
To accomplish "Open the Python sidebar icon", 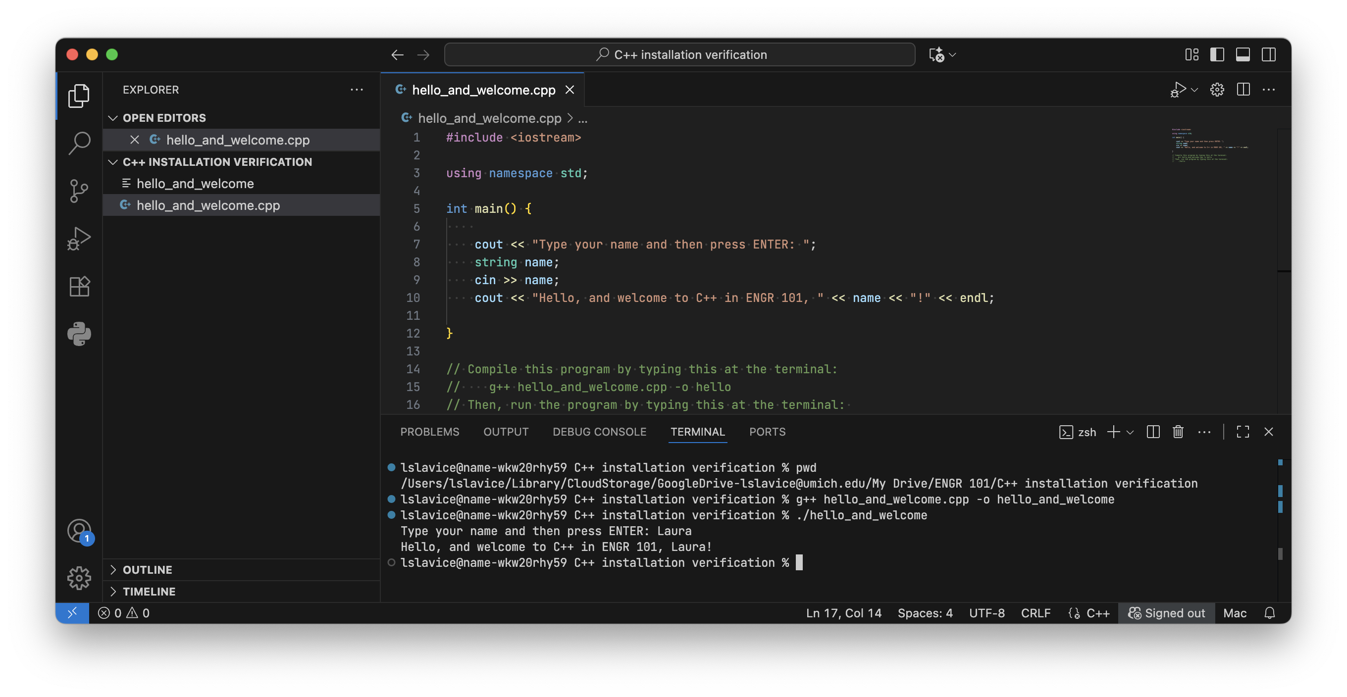I will coord(79,334).
